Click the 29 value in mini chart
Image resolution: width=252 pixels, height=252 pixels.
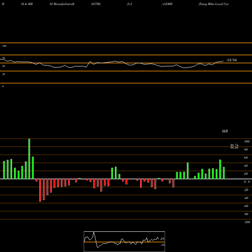click(x=162, y=239)
